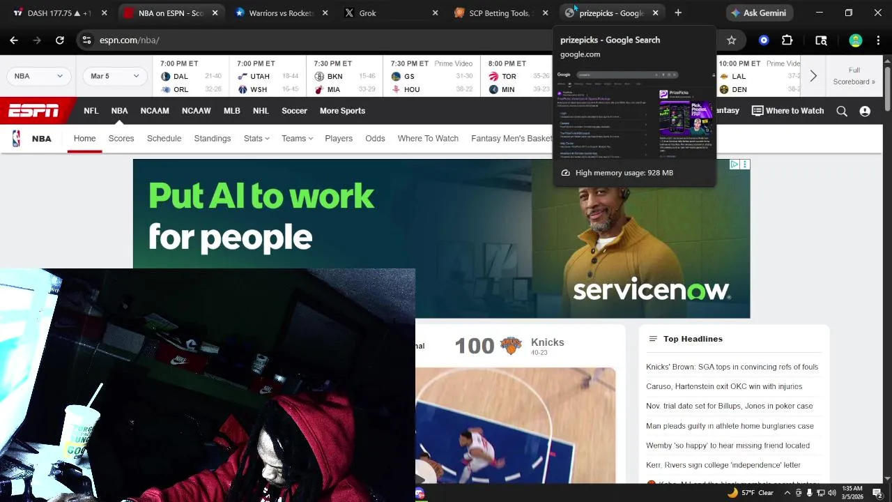Open NCAAM in ESPN top menu
The width and height of the screenshot is (892, 502).
[x=155, y=111]
